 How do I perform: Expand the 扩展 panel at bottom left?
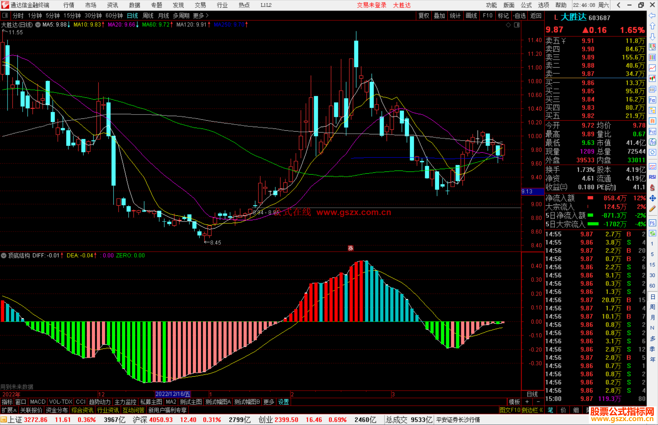[9, 410]
